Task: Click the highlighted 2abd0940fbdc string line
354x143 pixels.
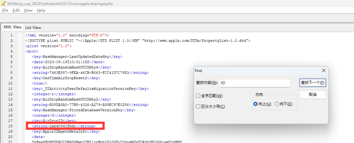Action: click(x=64, y=126)
